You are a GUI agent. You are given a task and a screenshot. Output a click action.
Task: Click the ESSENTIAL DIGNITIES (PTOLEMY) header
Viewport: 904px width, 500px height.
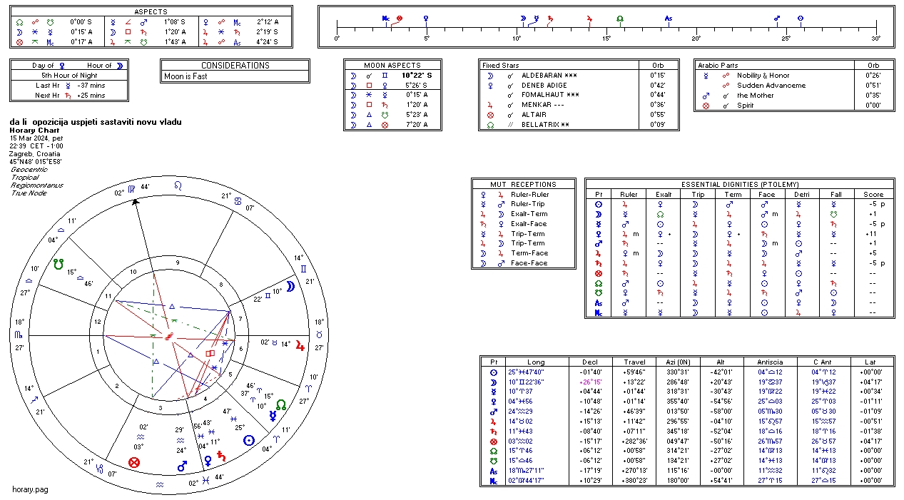click(739, 184)
